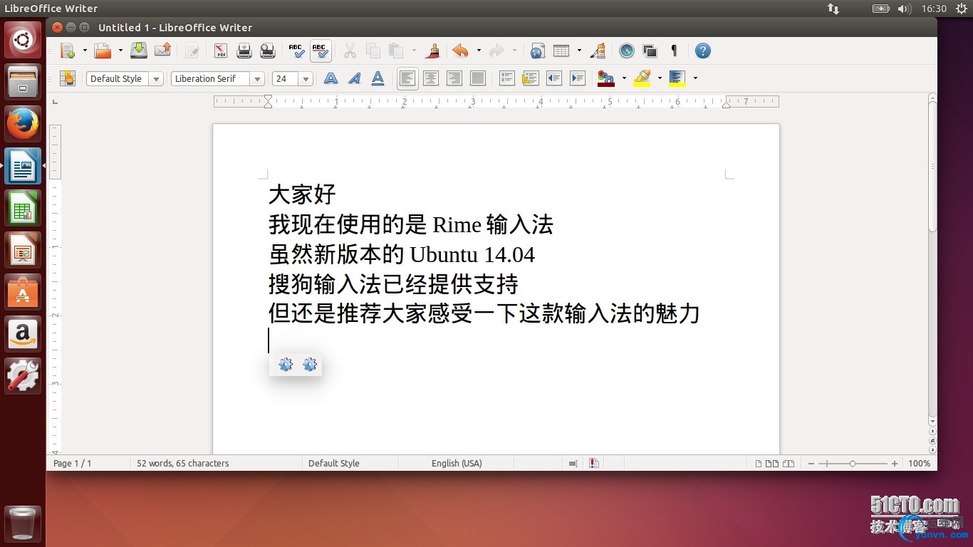This screenshot has height=547, width=973.
Task: Open the Default Style paragraph style dropdown
Action: (156, 79)
